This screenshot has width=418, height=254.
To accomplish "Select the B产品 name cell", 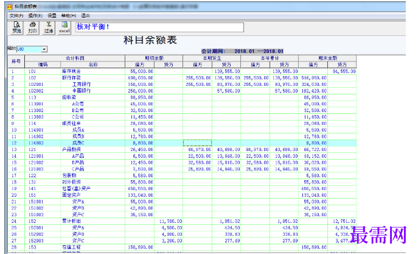I will point(93,163).
